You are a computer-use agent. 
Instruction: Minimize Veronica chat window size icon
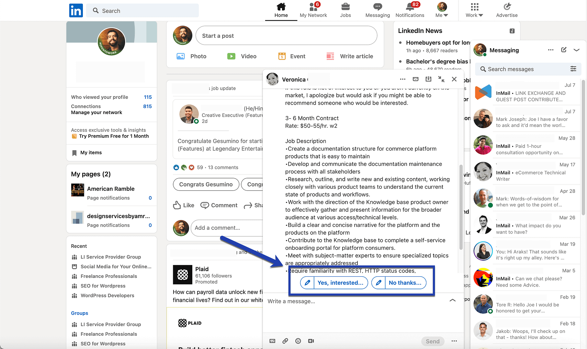click(441, 79)
